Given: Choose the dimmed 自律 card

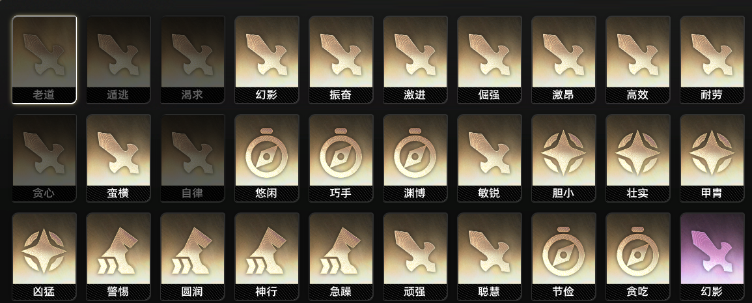Looking at the screenshot, I should pos(193,158).
